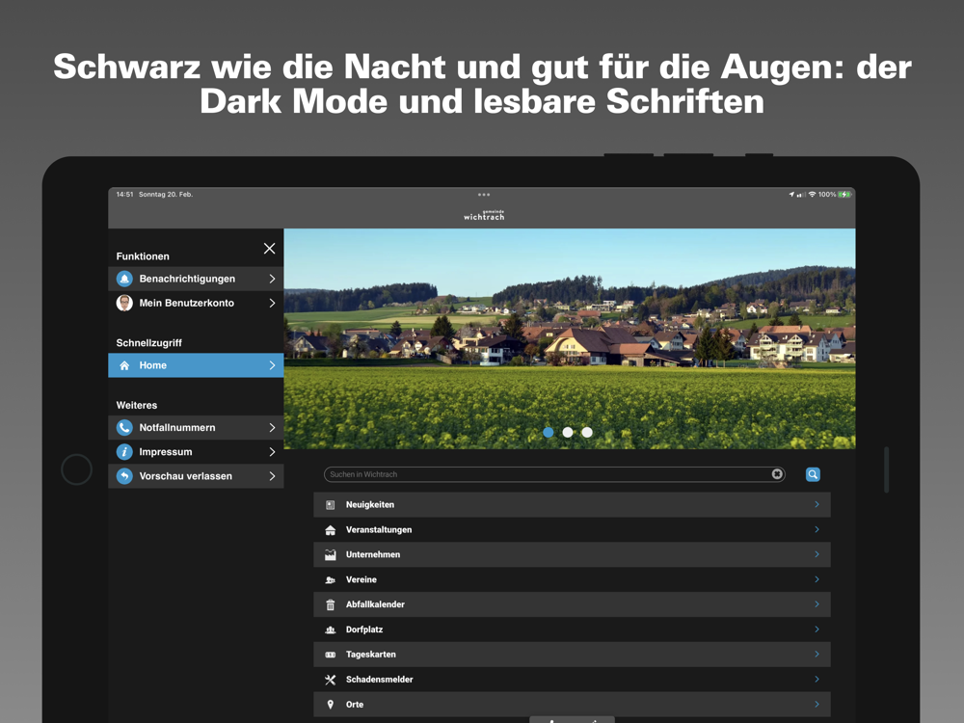
Task: Tap the location services arrow icon
Action: point(791,195)
